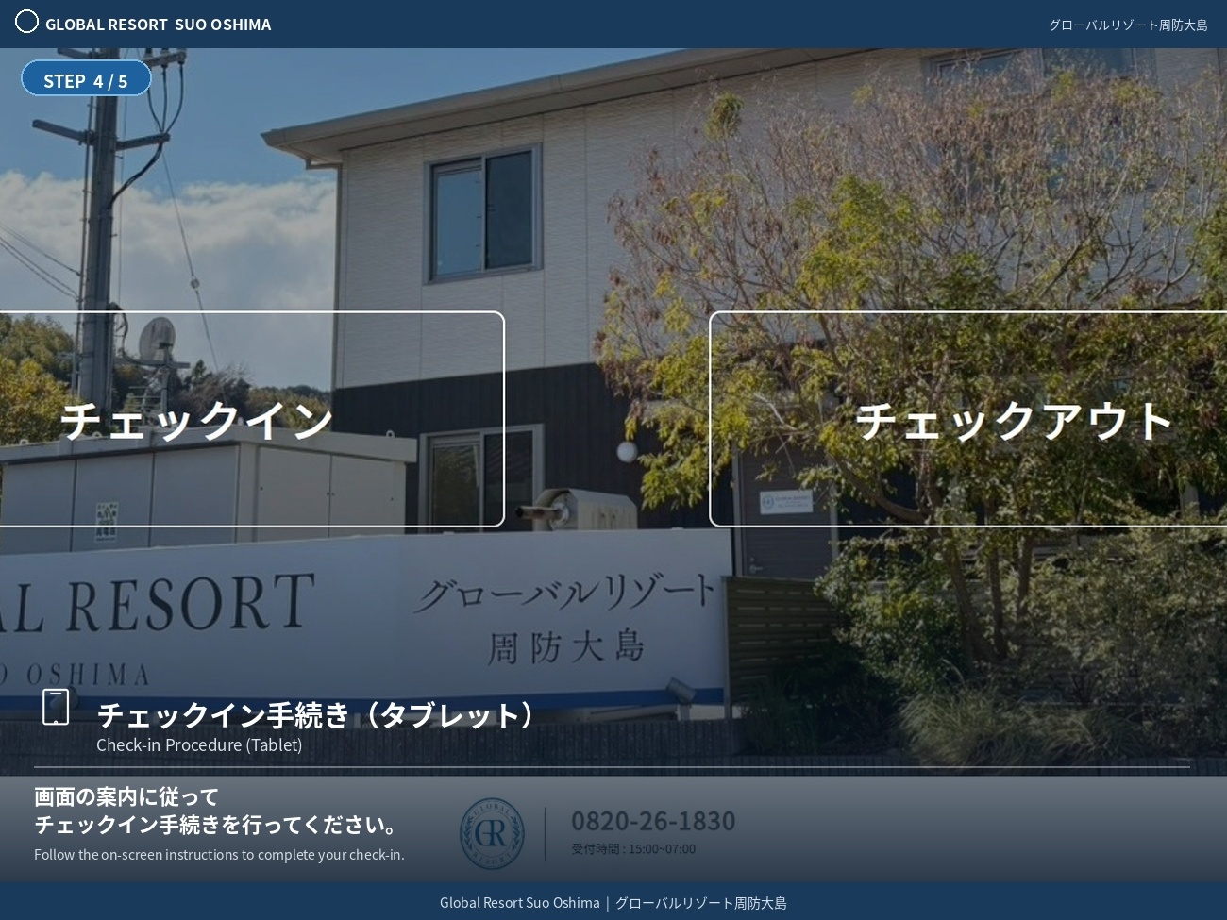Select the チェックイン button
The width and height of the screenshot is (1227, 920).
[252, 419]
